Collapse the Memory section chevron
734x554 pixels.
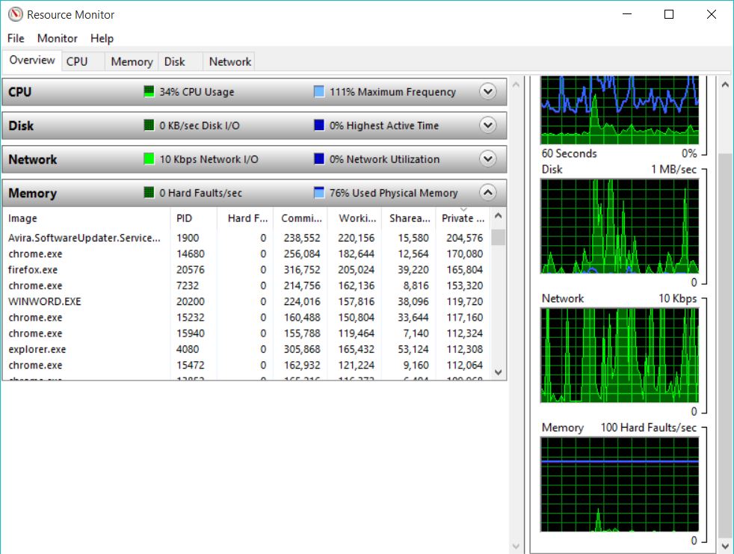488,192
